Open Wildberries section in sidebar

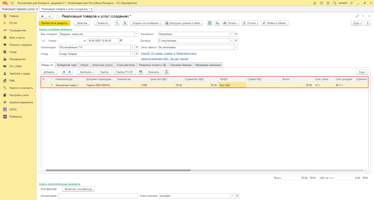click(15, 117)
